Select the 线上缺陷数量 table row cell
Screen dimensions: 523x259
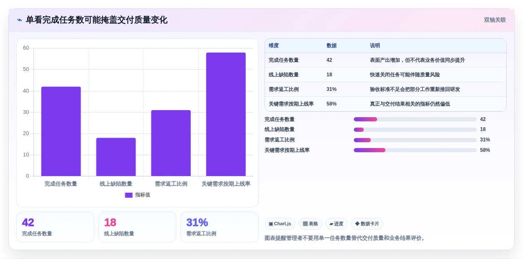tap(284, 75)
